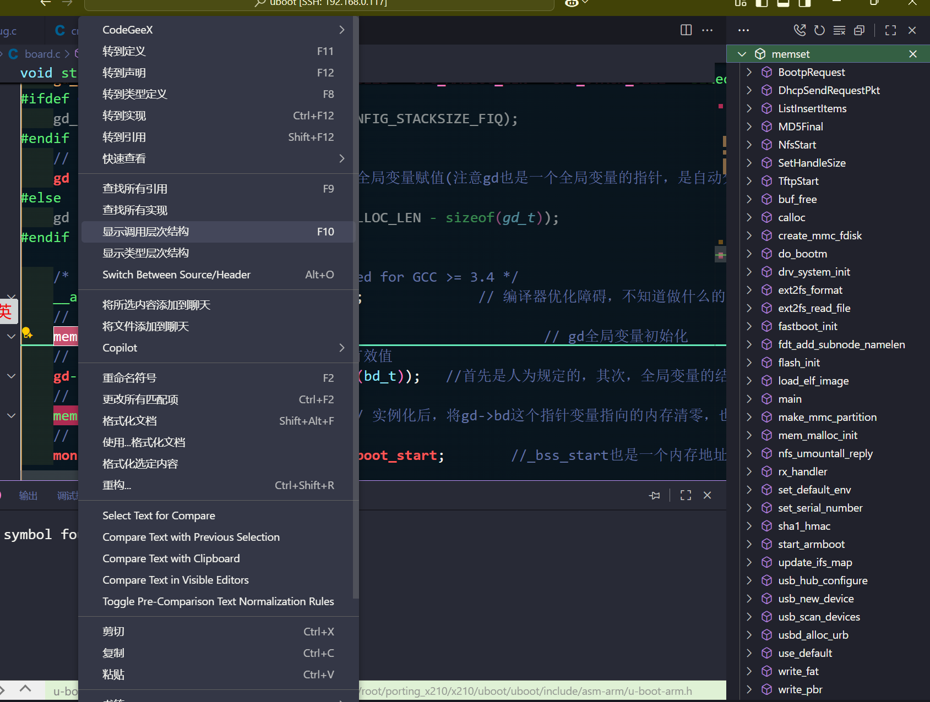
Task: Click the views and more actions icon
Action: (743, 30)
